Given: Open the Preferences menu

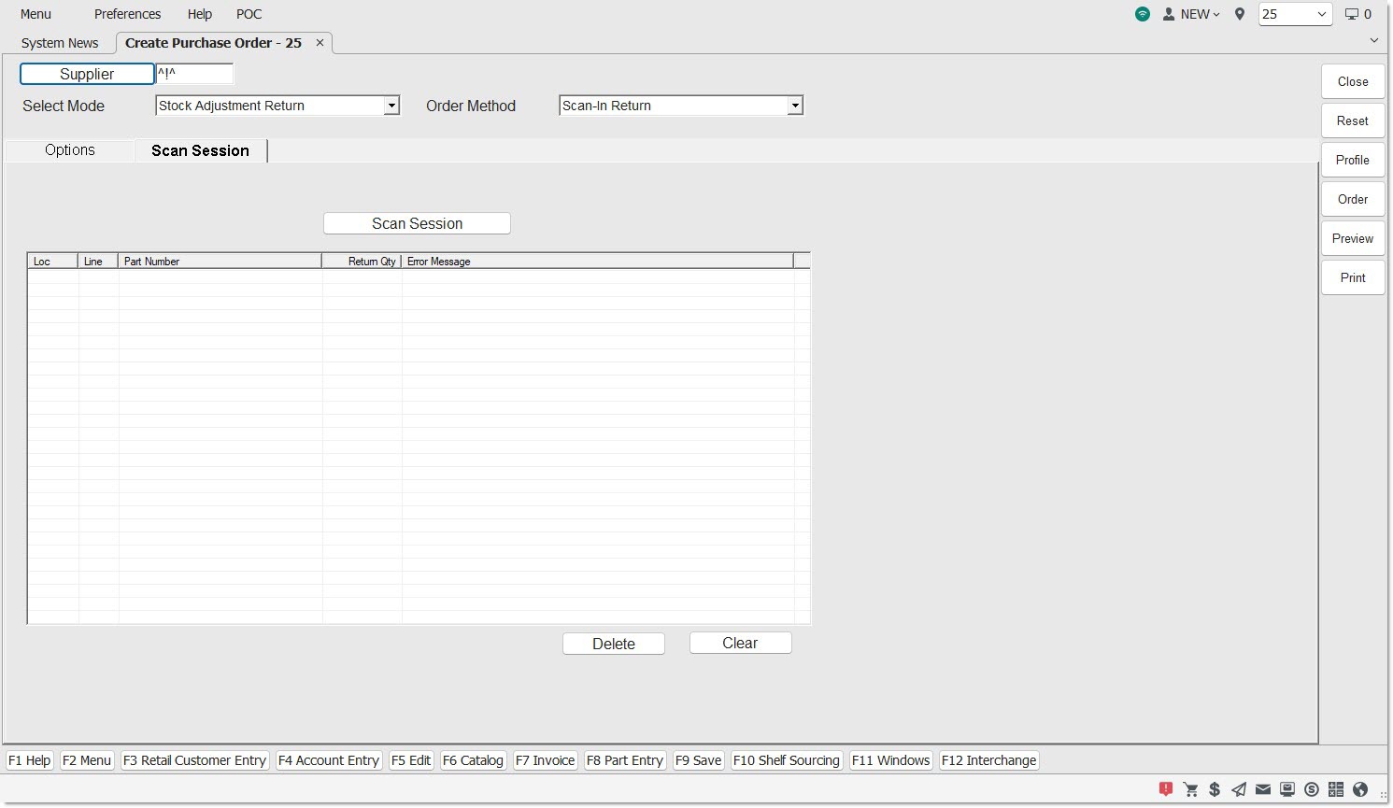Looking at the screenshot, I should [x=127, y=14].
